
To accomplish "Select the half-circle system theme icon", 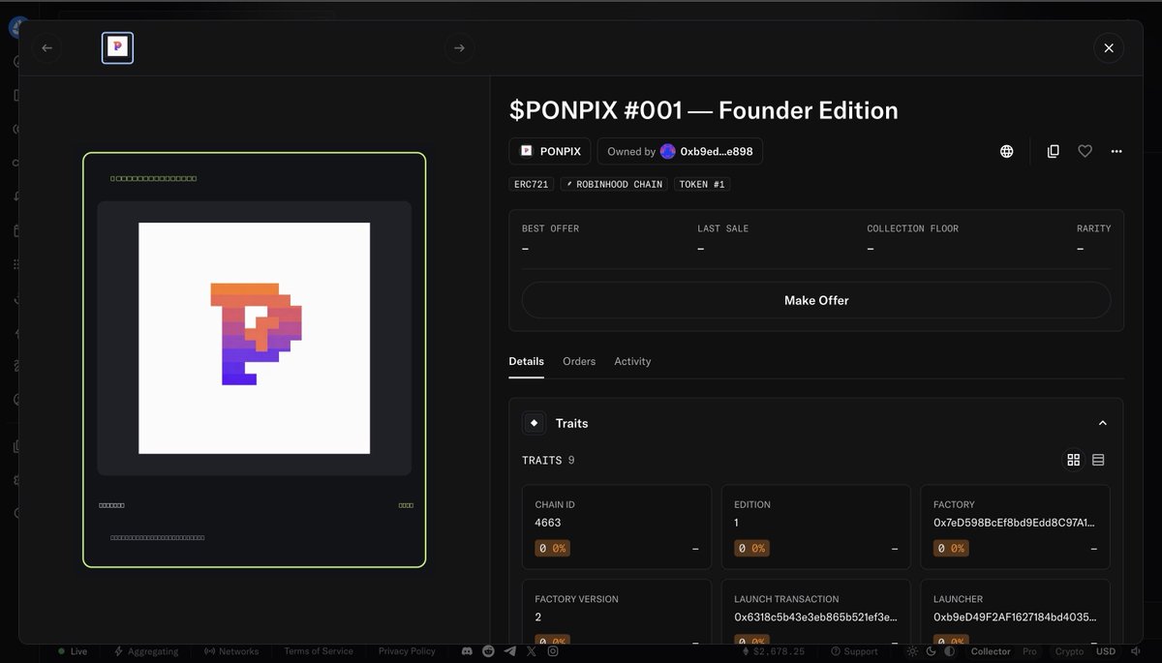I will [949, 651].
